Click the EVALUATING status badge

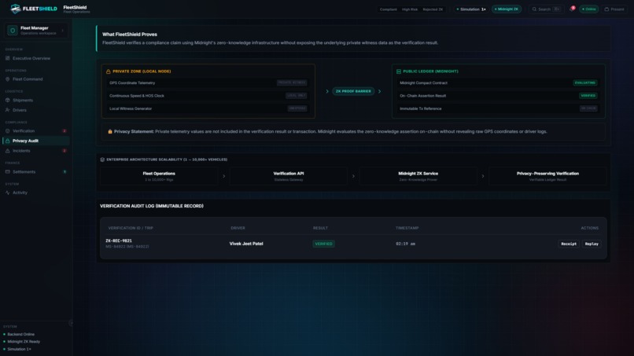(x=585, y=83)
